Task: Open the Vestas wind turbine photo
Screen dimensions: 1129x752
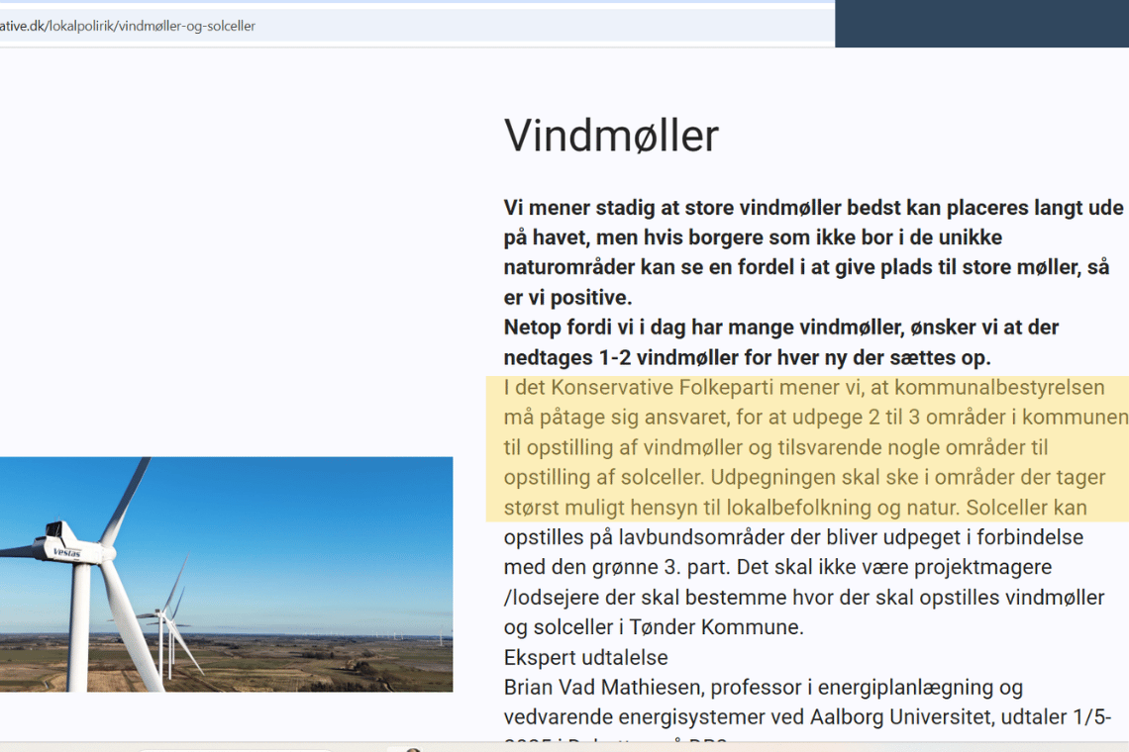Action: [x=226, y=574]
